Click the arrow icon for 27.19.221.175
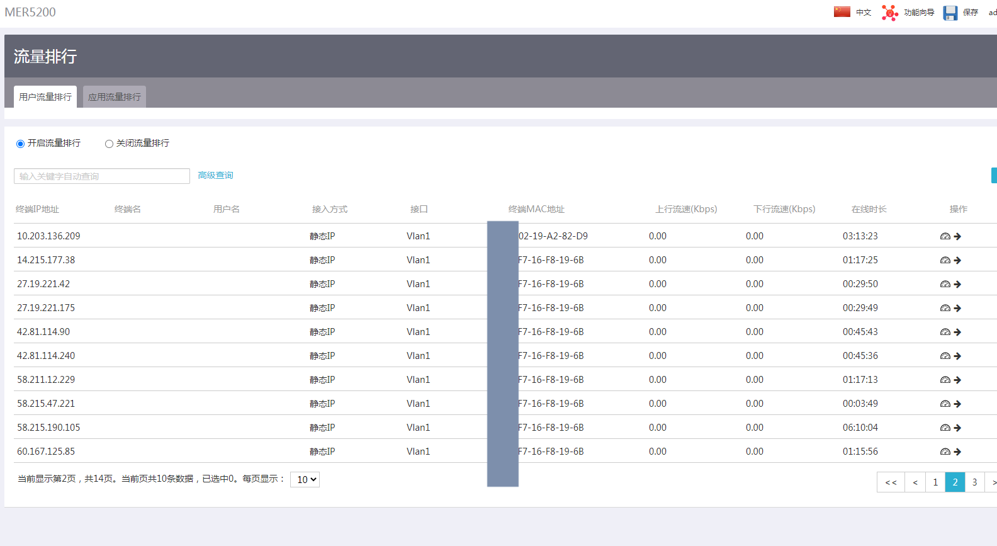Screen dimensions: 997x546 click(x=957, y=308)
